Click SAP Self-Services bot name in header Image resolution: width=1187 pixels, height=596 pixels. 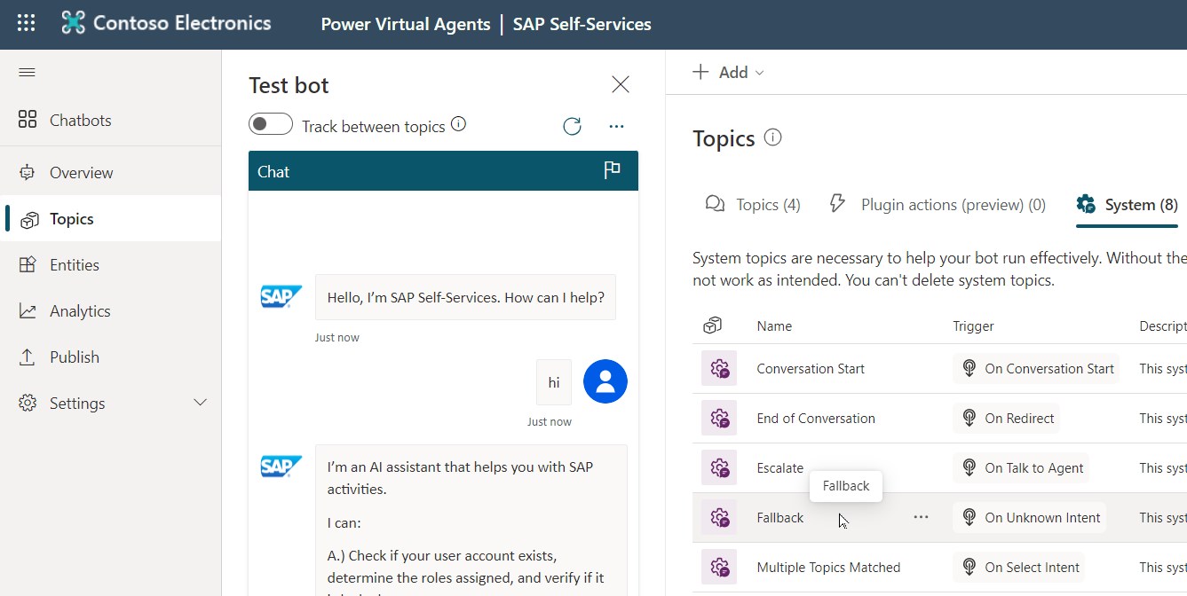[582, 25]
